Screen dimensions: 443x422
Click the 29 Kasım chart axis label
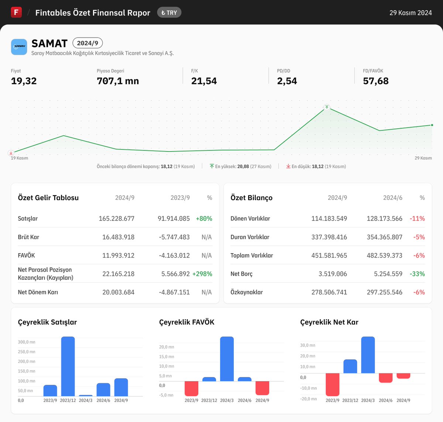(423, 158)
